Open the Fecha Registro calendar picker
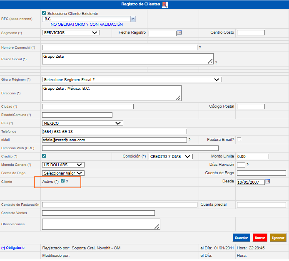The height and width of the screenshot is (261, 289). click(x=179, y=32)
